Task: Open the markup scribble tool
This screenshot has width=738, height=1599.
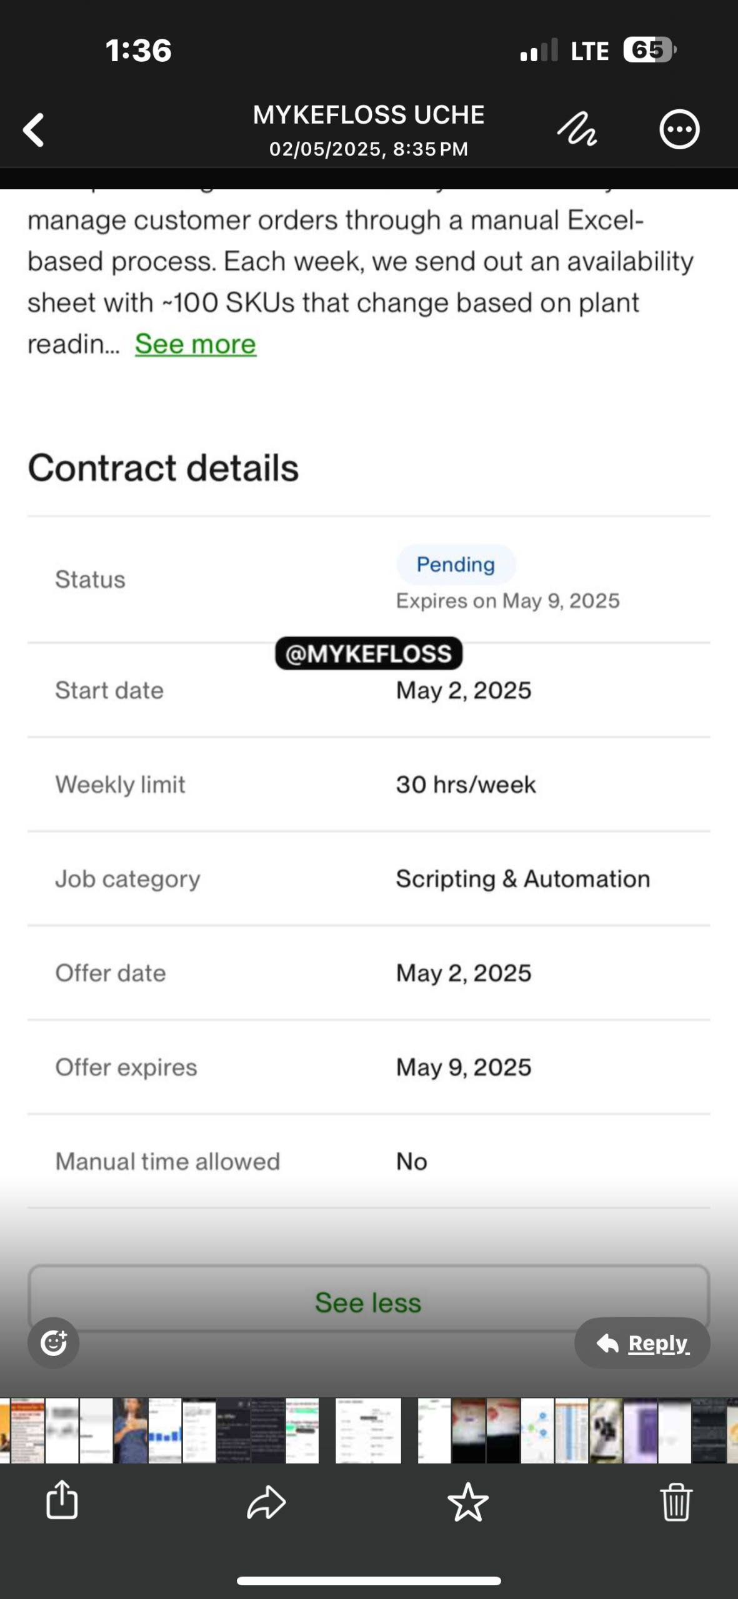Action: click(x=576, y=130)
